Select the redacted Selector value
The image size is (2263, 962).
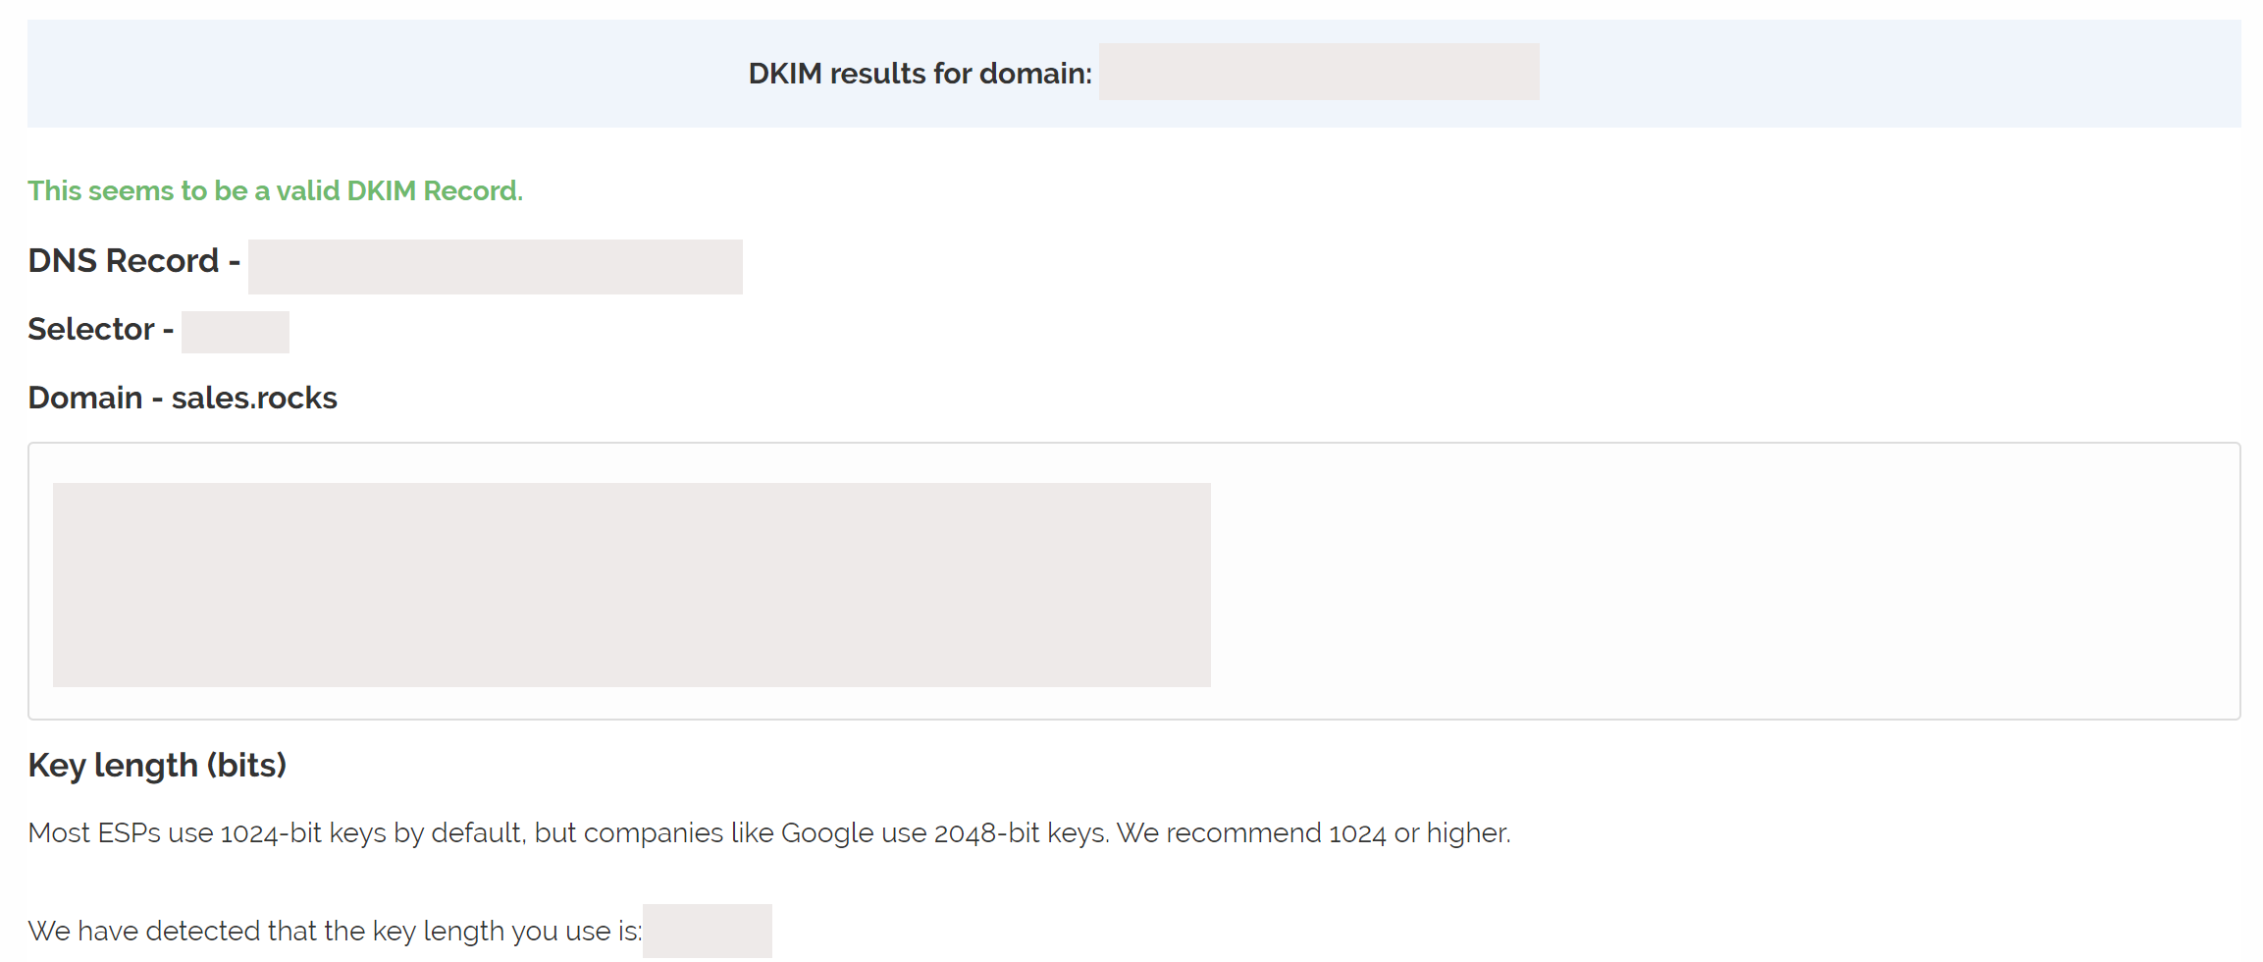click(x=235, y=332)
